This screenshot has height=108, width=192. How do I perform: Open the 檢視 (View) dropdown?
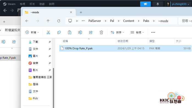[137, 32]
